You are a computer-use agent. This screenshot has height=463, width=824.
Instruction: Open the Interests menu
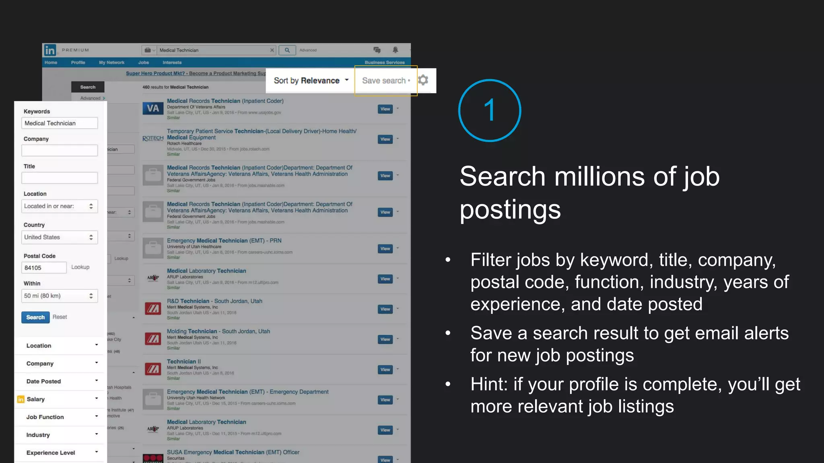pyautogui.click(x=172, y=63)
